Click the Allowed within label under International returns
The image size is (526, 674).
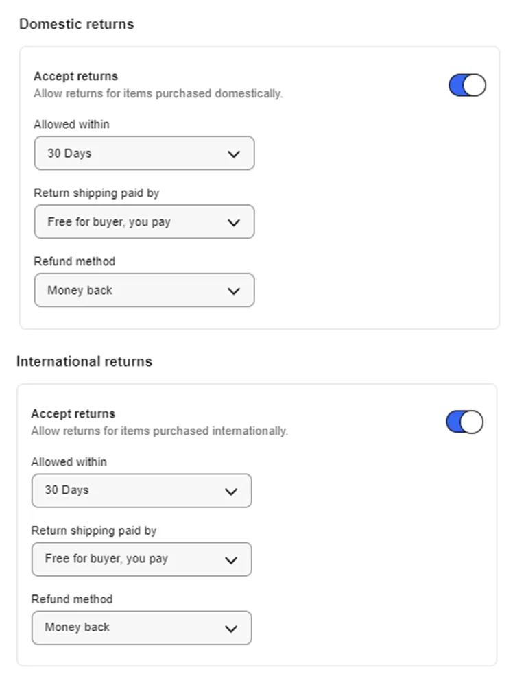click(x=69, y=462)
